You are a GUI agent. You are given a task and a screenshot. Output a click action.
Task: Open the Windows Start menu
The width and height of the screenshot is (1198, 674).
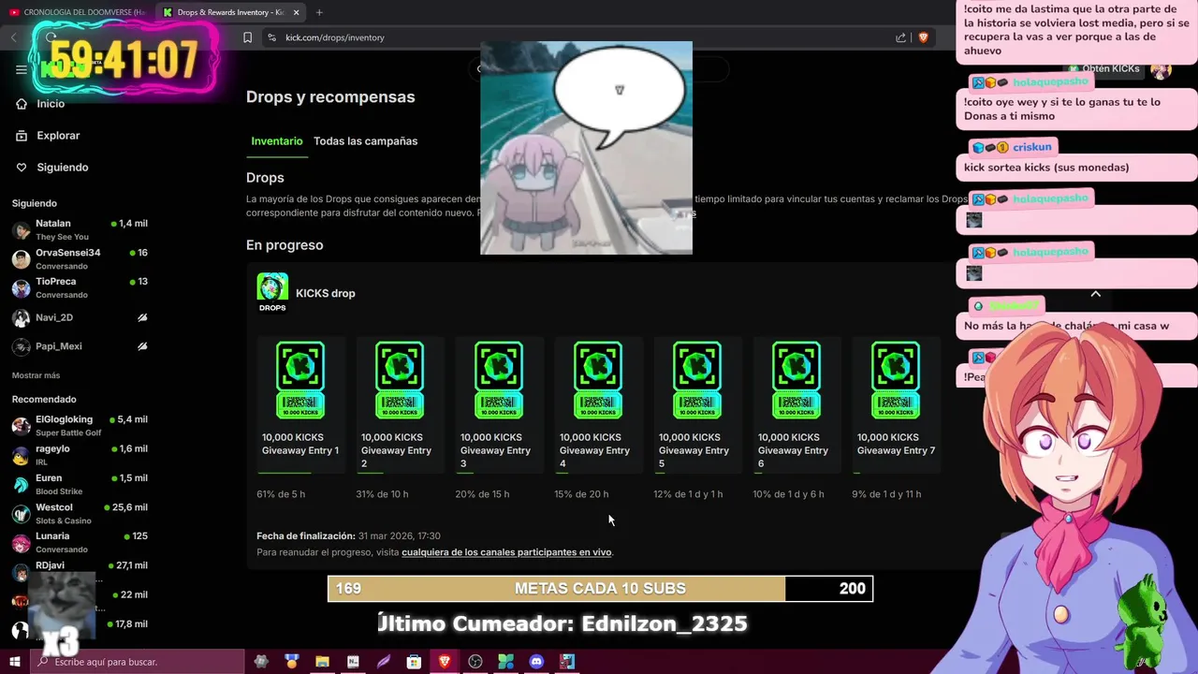pyautogui.click(x=14, y=662)
